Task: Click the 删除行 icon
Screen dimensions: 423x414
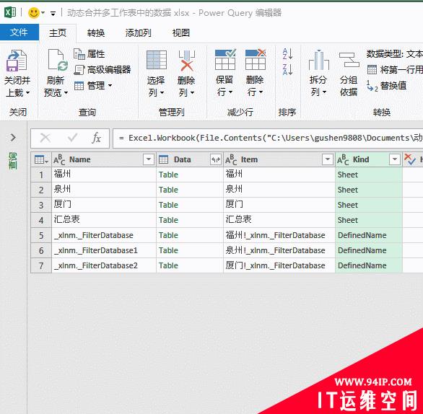Action: point(256,60)
